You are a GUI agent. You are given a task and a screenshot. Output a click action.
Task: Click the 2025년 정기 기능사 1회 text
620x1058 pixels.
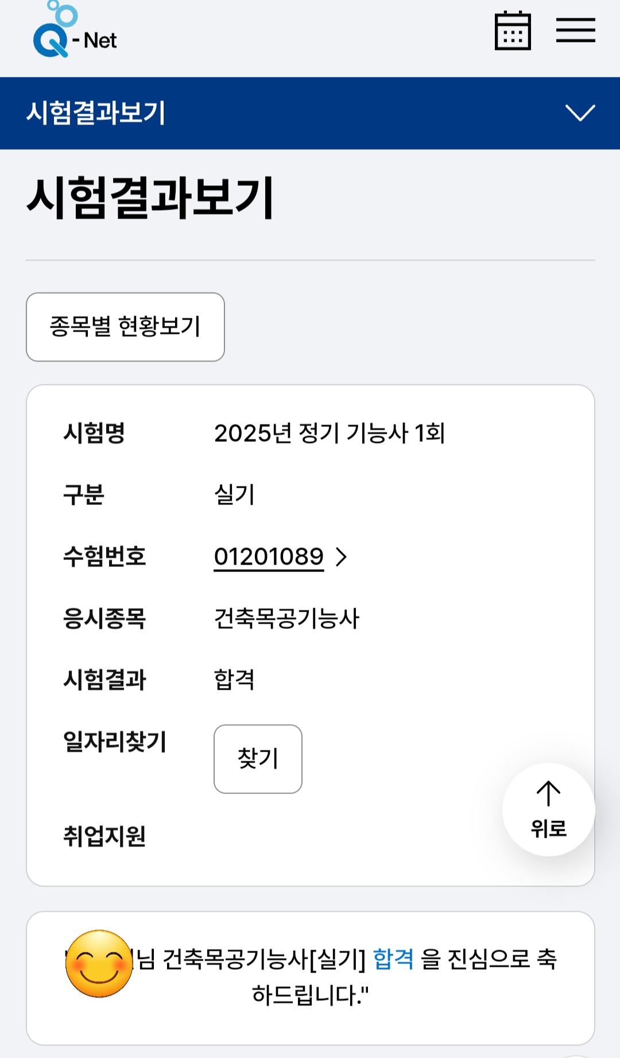pyautogui.click(x=330, y=433)
